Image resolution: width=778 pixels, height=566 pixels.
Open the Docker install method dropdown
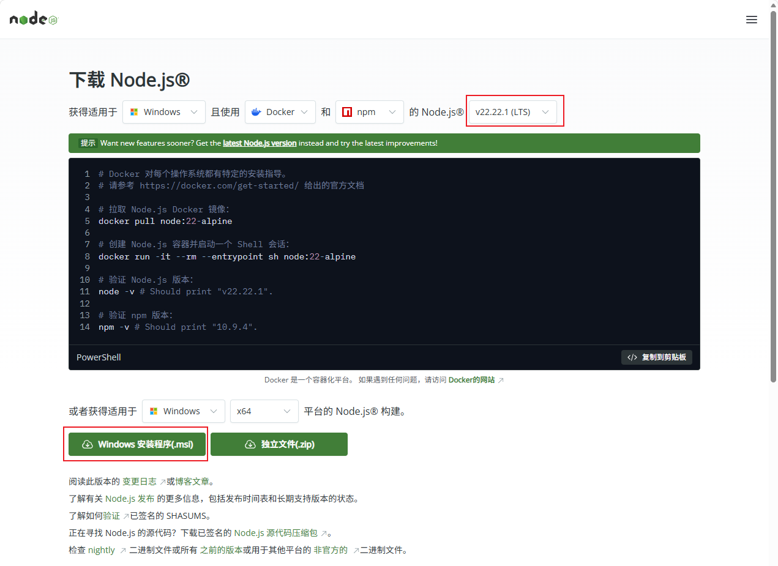click(280, 112)
